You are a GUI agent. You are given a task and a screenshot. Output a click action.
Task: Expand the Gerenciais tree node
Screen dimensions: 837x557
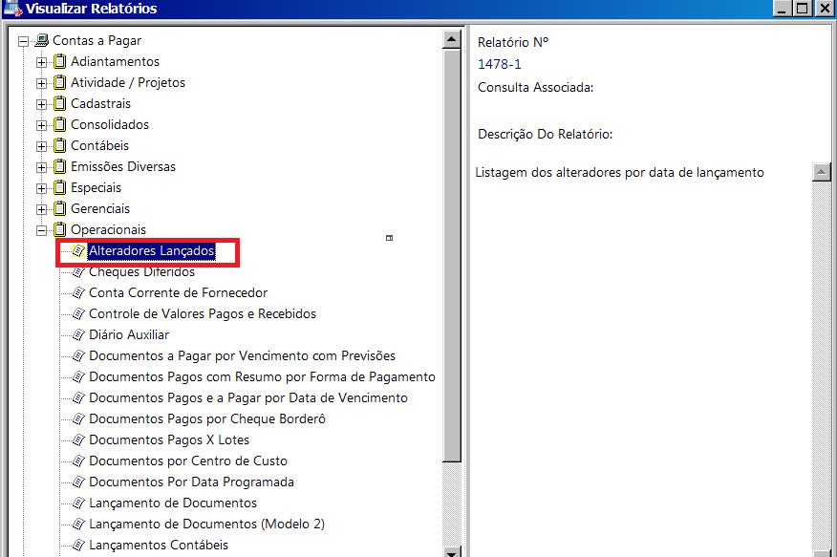pyautogui.click(x=42, y=209)
